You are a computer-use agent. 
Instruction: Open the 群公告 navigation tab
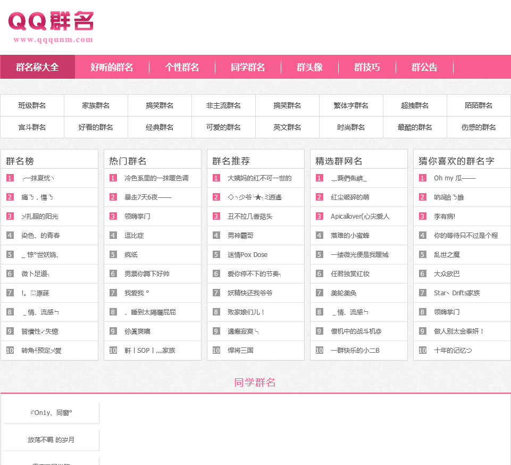tap(424, 67)
